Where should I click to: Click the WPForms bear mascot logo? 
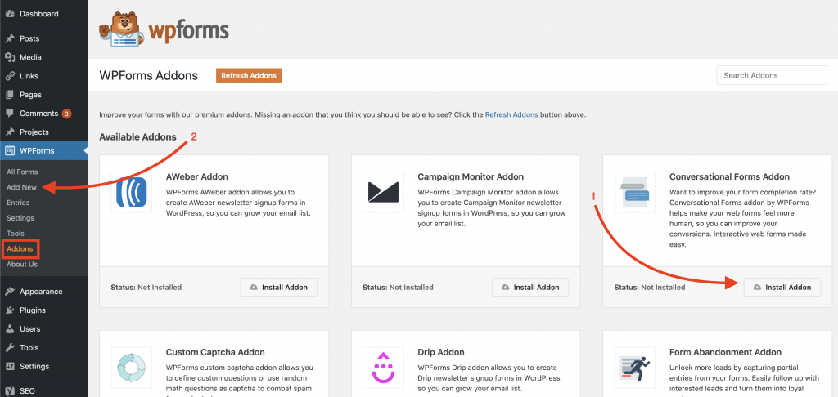(x=121, y=29)
